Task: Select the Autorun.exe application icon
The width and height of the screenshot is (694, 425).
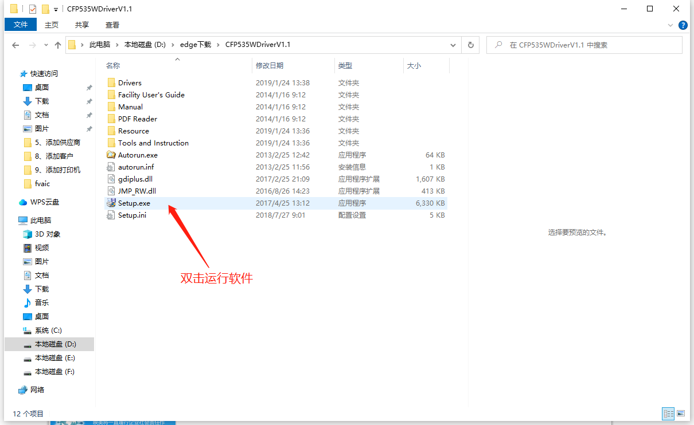Action: point(111,155)
